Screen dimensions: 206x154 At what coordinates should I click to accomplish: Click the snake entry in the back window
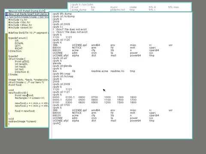[133, 7]
